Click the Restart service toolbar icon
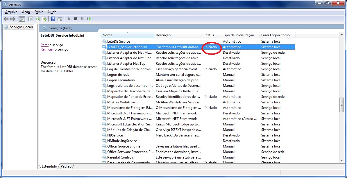Image resolution: width=347 pixels, height=178 pixels. tap(89, 19)
